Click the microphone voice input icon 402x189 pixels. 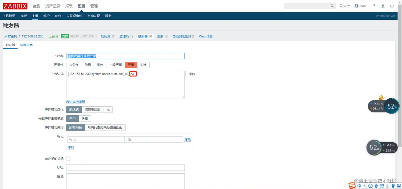[x=376, y=186]
